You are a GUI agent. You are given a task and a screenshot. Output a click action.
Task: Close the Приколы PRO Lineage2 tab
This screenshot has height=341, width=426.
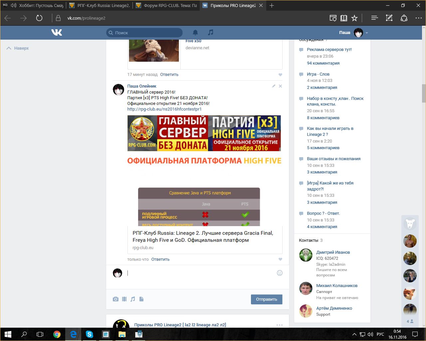pyautogui.click(x=261, y=5)
